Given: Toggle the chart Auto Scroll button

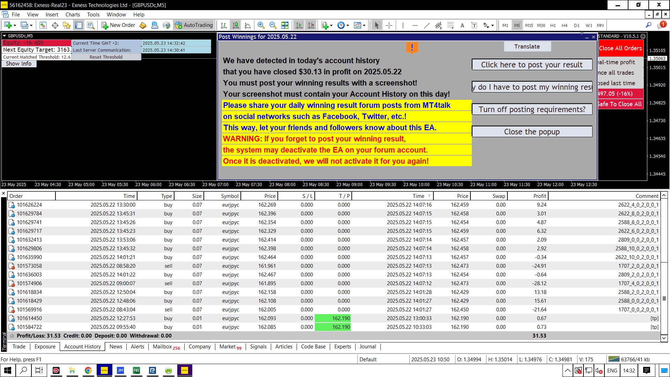Looking at the screenshot, I should click(299, 25).
